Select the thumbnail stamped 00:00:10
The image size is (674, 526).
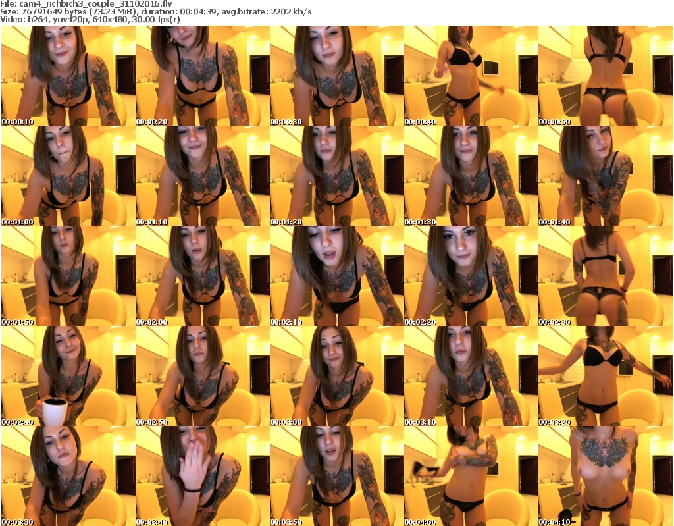(68, 76)
